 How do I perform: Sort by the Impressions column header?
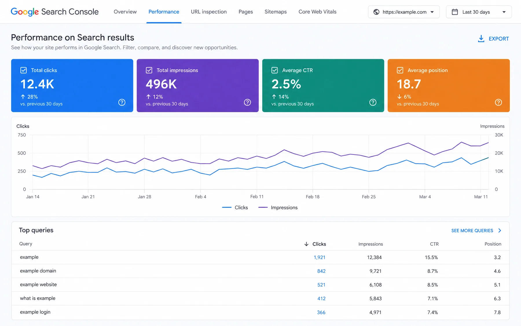(x=370, y=244)
